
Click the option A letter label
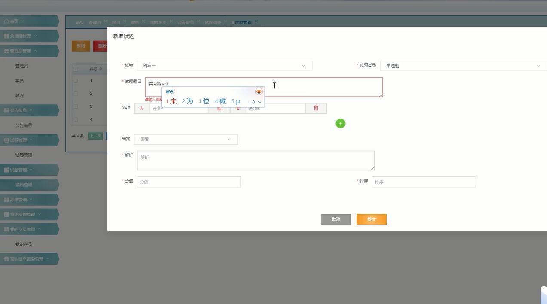[141, 108]
